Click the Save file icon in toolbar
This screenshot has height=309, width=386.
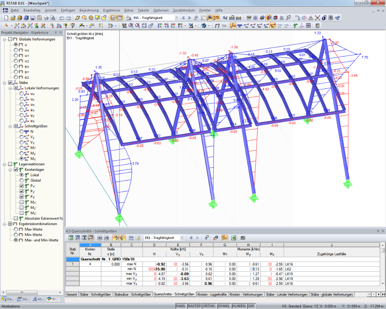(33, 18)
